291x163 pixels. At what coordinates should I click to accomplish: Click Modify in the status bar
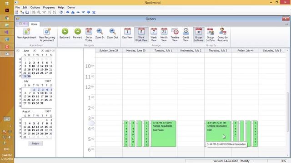(x=245, y=161)
